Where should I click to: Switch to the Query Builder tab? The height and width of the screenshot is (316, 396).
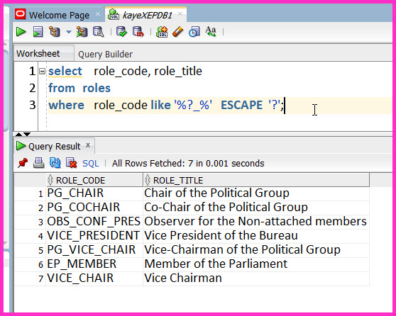105,55
